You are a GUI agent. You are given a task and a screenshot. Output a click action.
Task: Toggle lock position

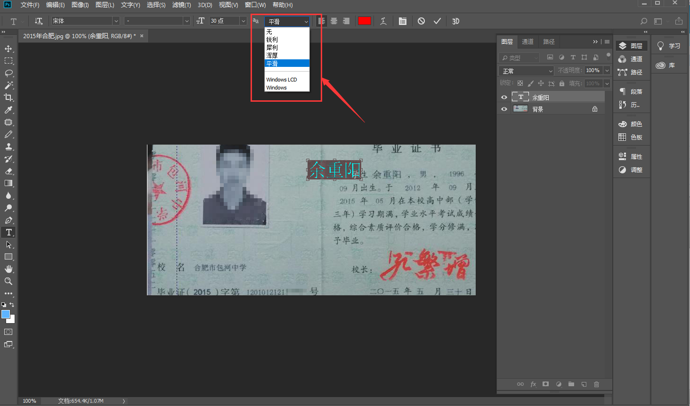point(541,83)
